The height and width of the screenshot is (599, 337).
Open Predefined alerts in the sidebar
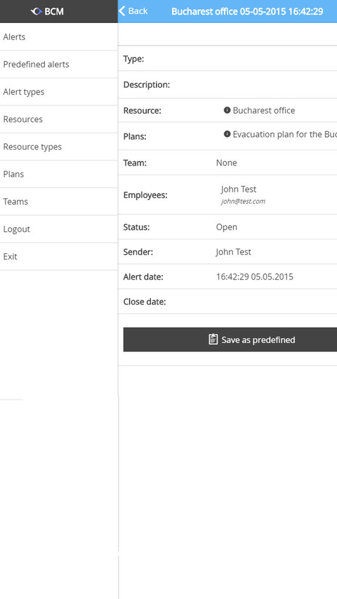pyautogui.click(x=59, y=64)
